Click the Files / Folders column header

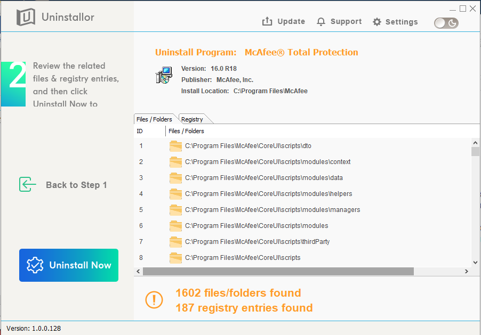coord(186,131)
